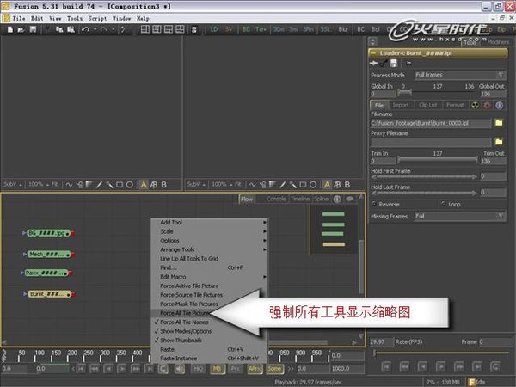Image resolution: width=516 pixels, height=387 pixels.
Task: Expand the Add Tool submenu
Action: coord(209,223)
